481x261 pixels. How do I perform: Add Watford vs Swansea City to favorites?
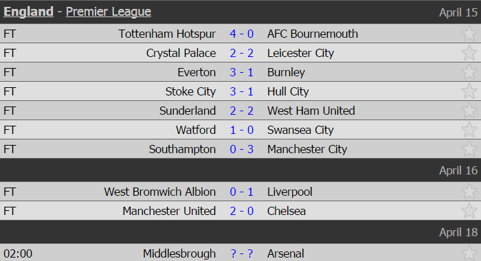469,130
